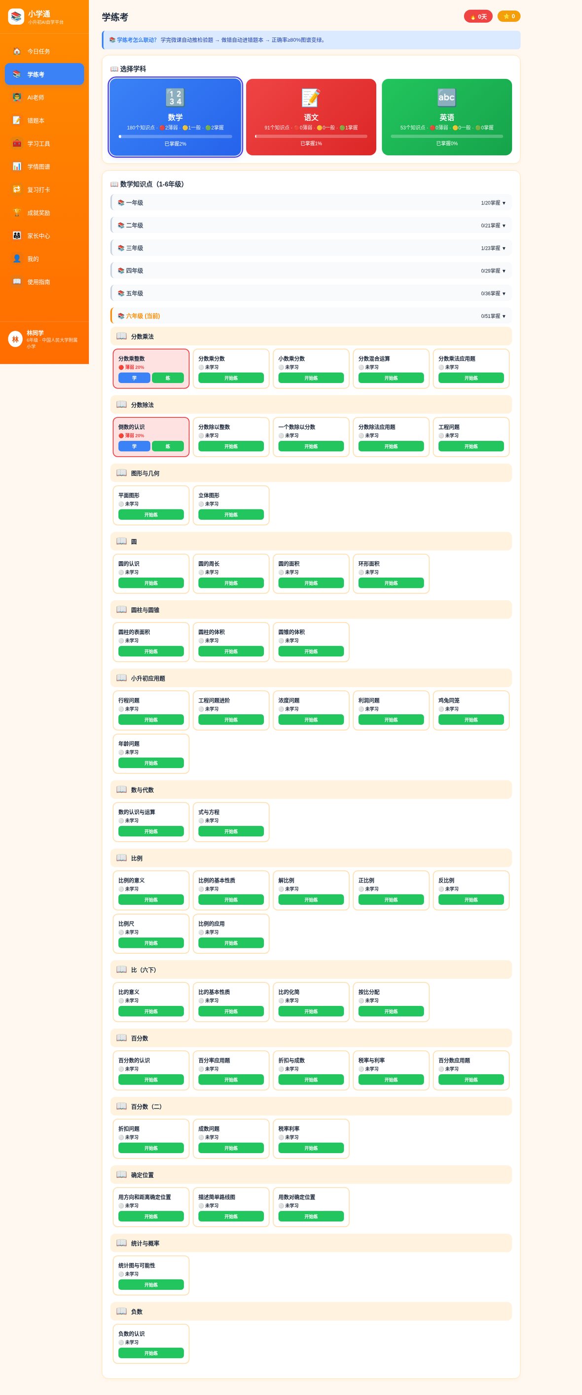Go to 错题本 sidebar item

pyautogui.click(x=44, y=120)
